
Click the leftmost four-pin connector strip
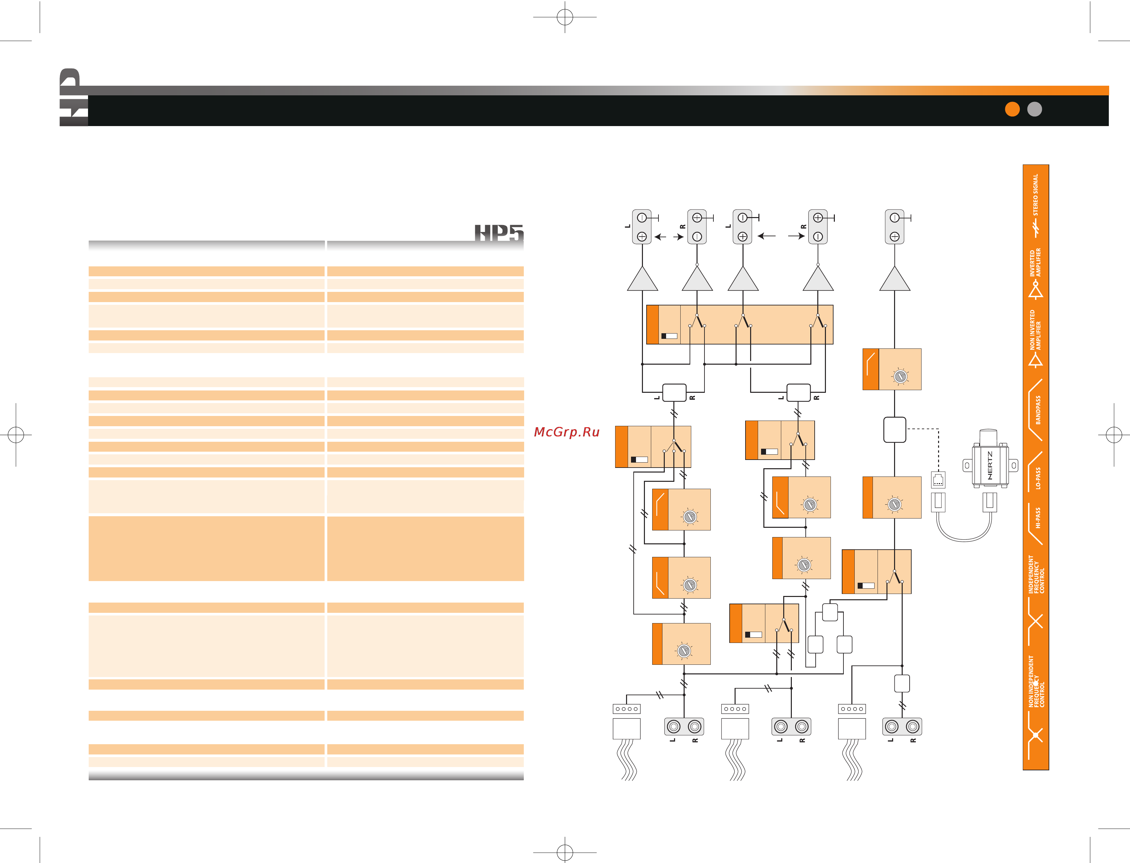point(627,709)
